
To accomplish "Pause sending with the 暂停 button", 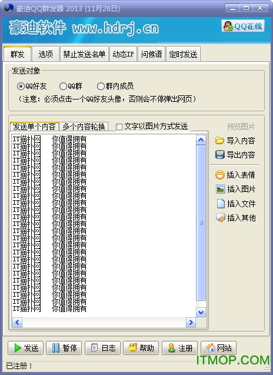I will pyautogui.click(x=64, y=348).
